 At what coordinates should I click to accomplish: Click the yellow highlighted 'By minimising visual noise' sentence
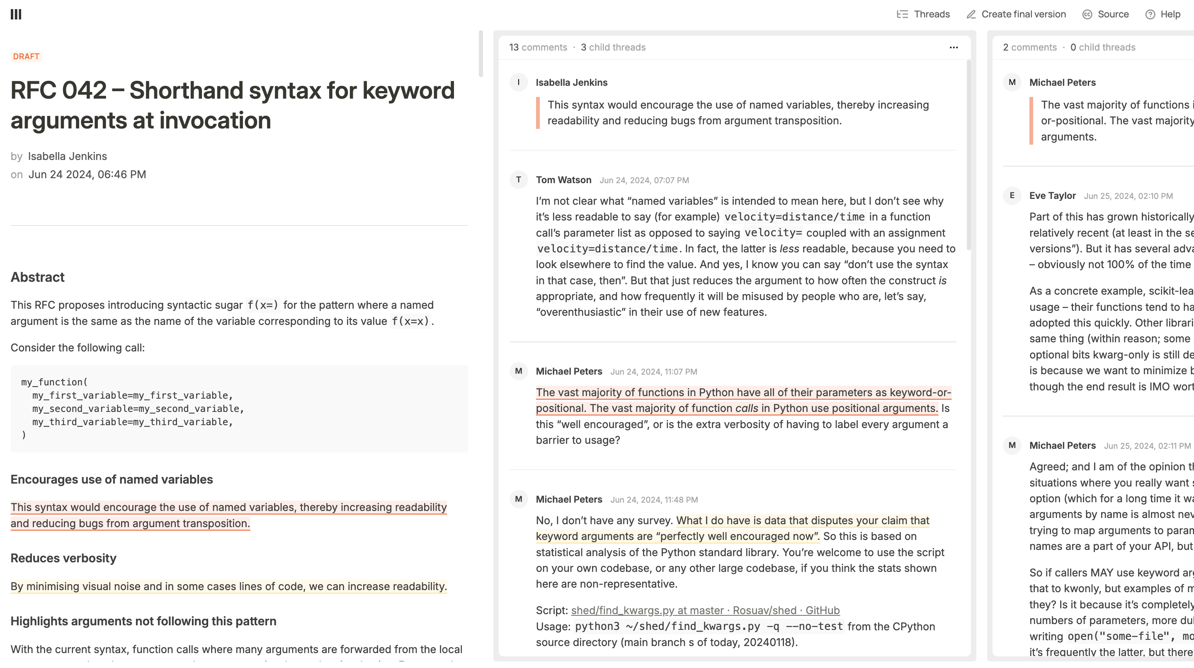[x=228, y=586]
